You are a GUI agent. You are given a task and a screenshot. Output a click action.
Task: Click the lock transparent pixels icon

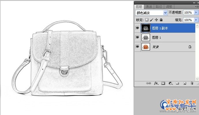(147, 20)
